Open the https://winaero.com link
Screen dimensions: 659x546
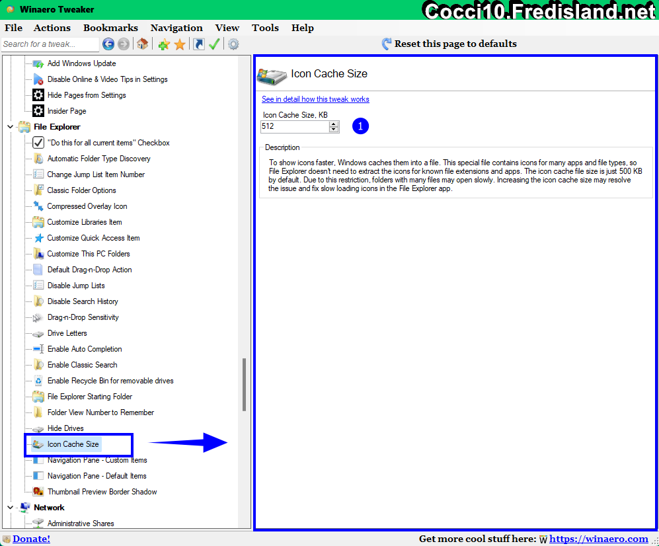(x=598, y=539)
